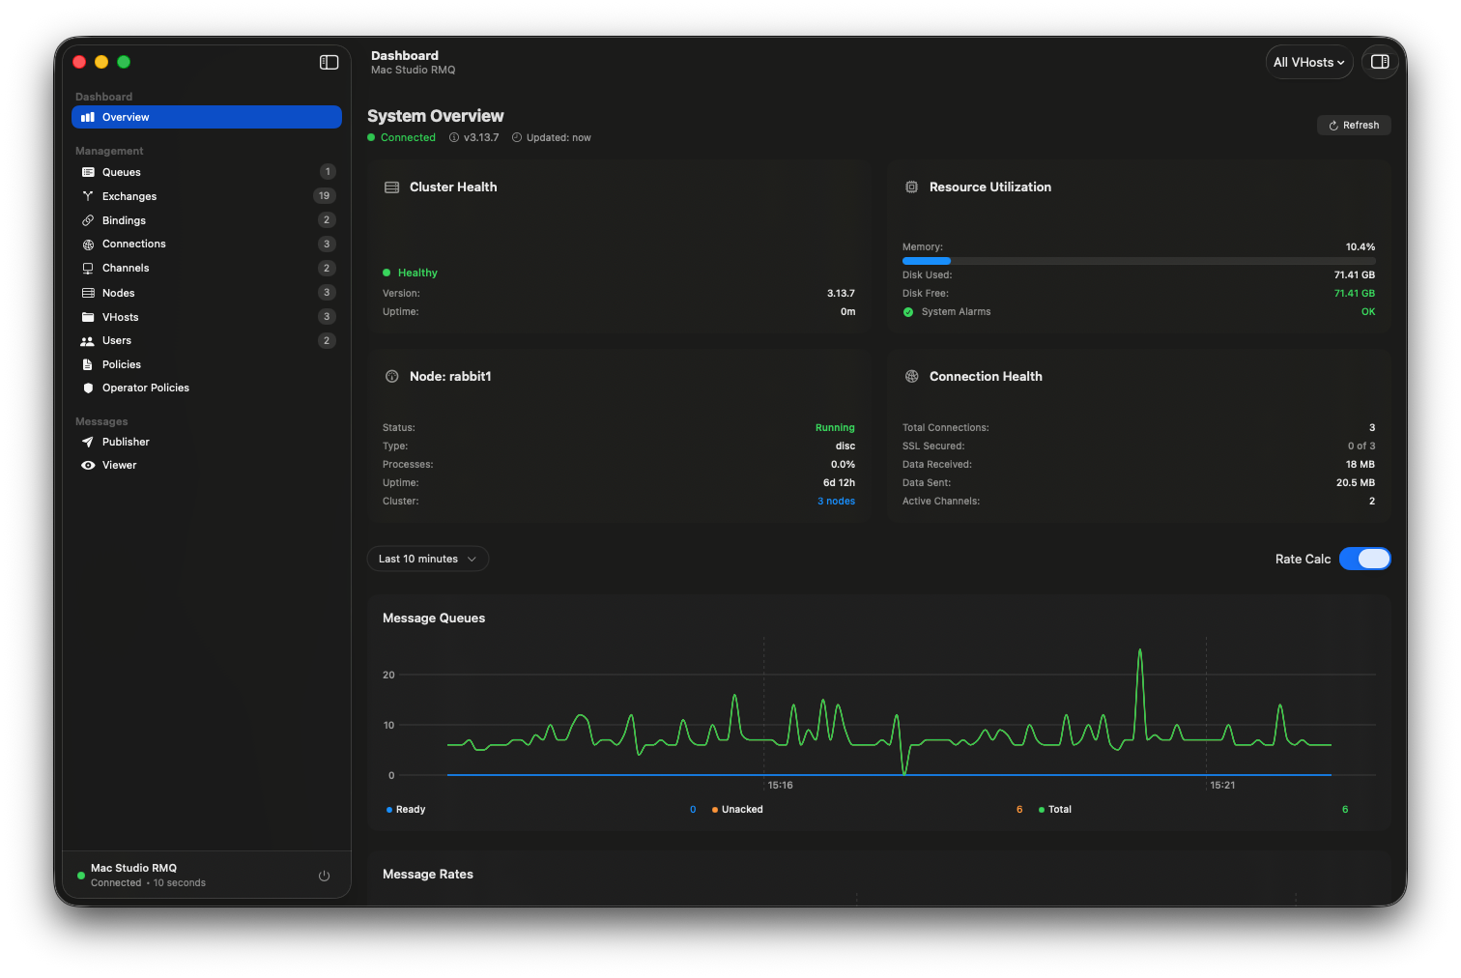Click the Publisher paper plane icon
Screen dimensions: 1461x978
click(x=88, y=442)
